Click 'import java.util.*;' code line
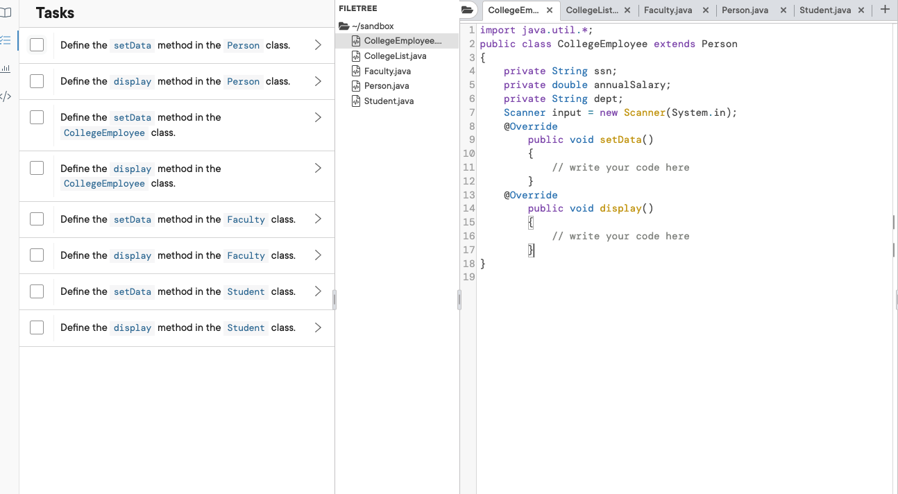 (536, 30)
